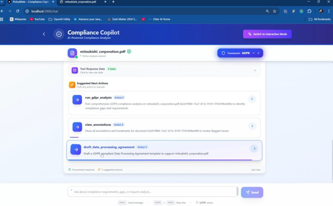Click the arrow icon beside run_gdpr_analysis
333x206 pixels.
(77, 100)
